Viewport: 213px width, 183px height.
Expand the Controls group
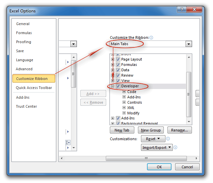[124, 102]
